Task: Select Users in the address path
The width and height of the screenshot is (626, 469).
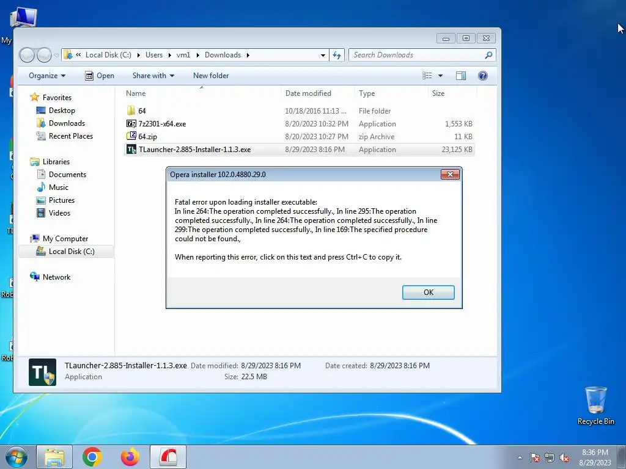Action: coord(153,55)
